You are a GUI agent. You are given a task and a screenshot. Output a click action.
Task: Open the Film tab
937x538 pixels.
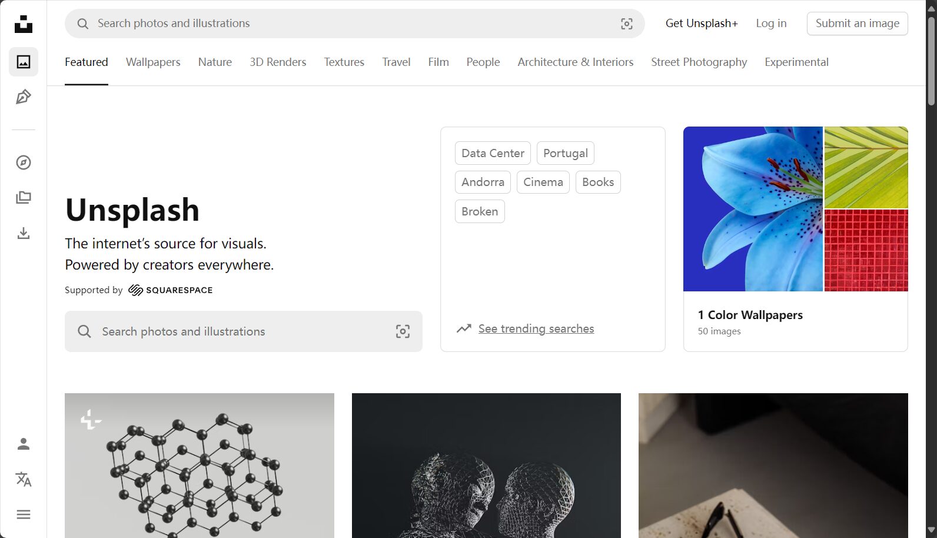tap(438, 62)
